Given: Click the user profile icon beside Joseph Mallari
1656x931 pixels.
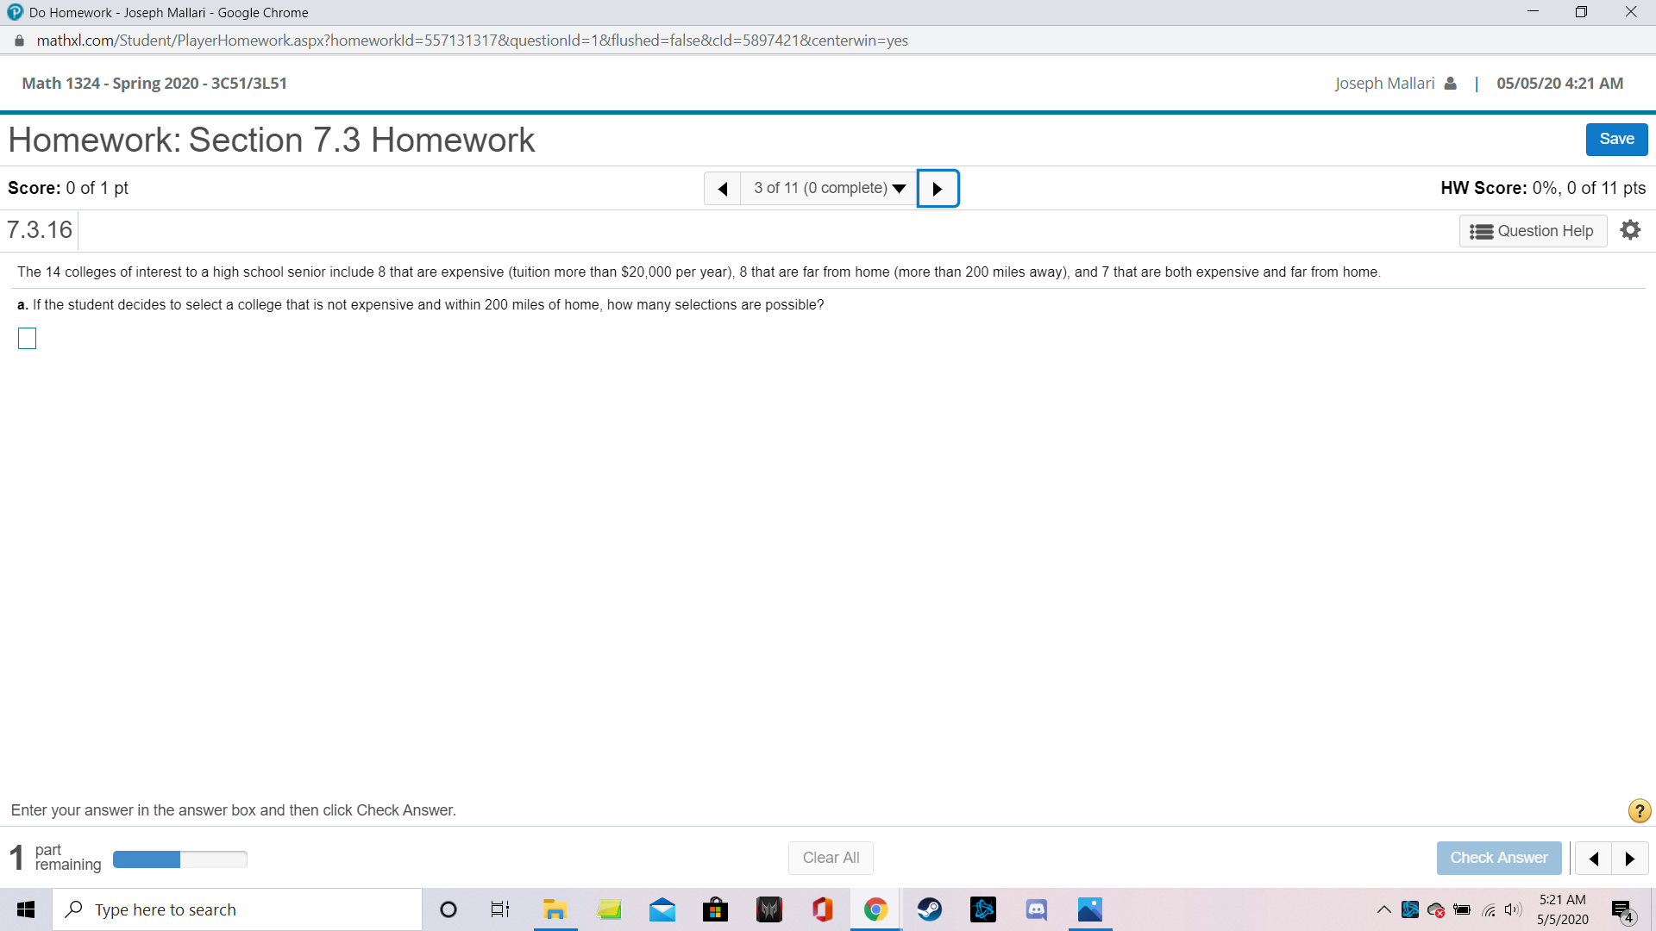Looking at the screenshot, I should point(1450,83).
